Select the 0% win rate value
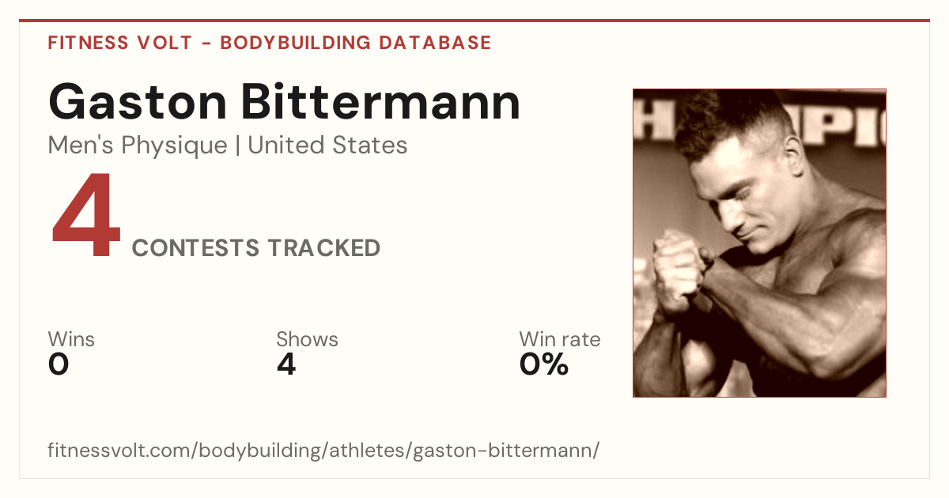Viewport: 949px width, 498px height. [544, 364]
